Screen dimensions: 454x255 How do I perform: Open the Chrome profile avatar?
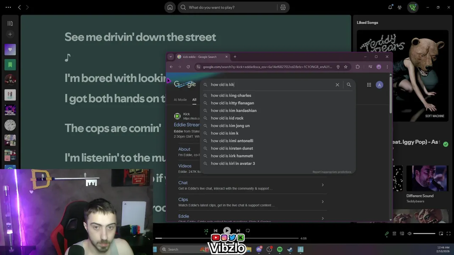tap(379, 67)
